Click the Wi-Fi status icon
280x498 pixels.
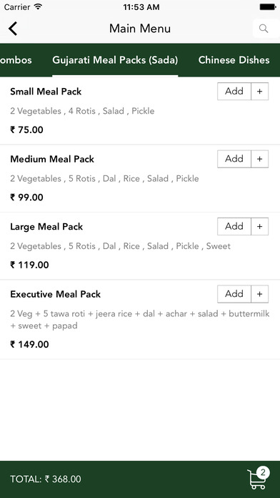click(38, 6)
